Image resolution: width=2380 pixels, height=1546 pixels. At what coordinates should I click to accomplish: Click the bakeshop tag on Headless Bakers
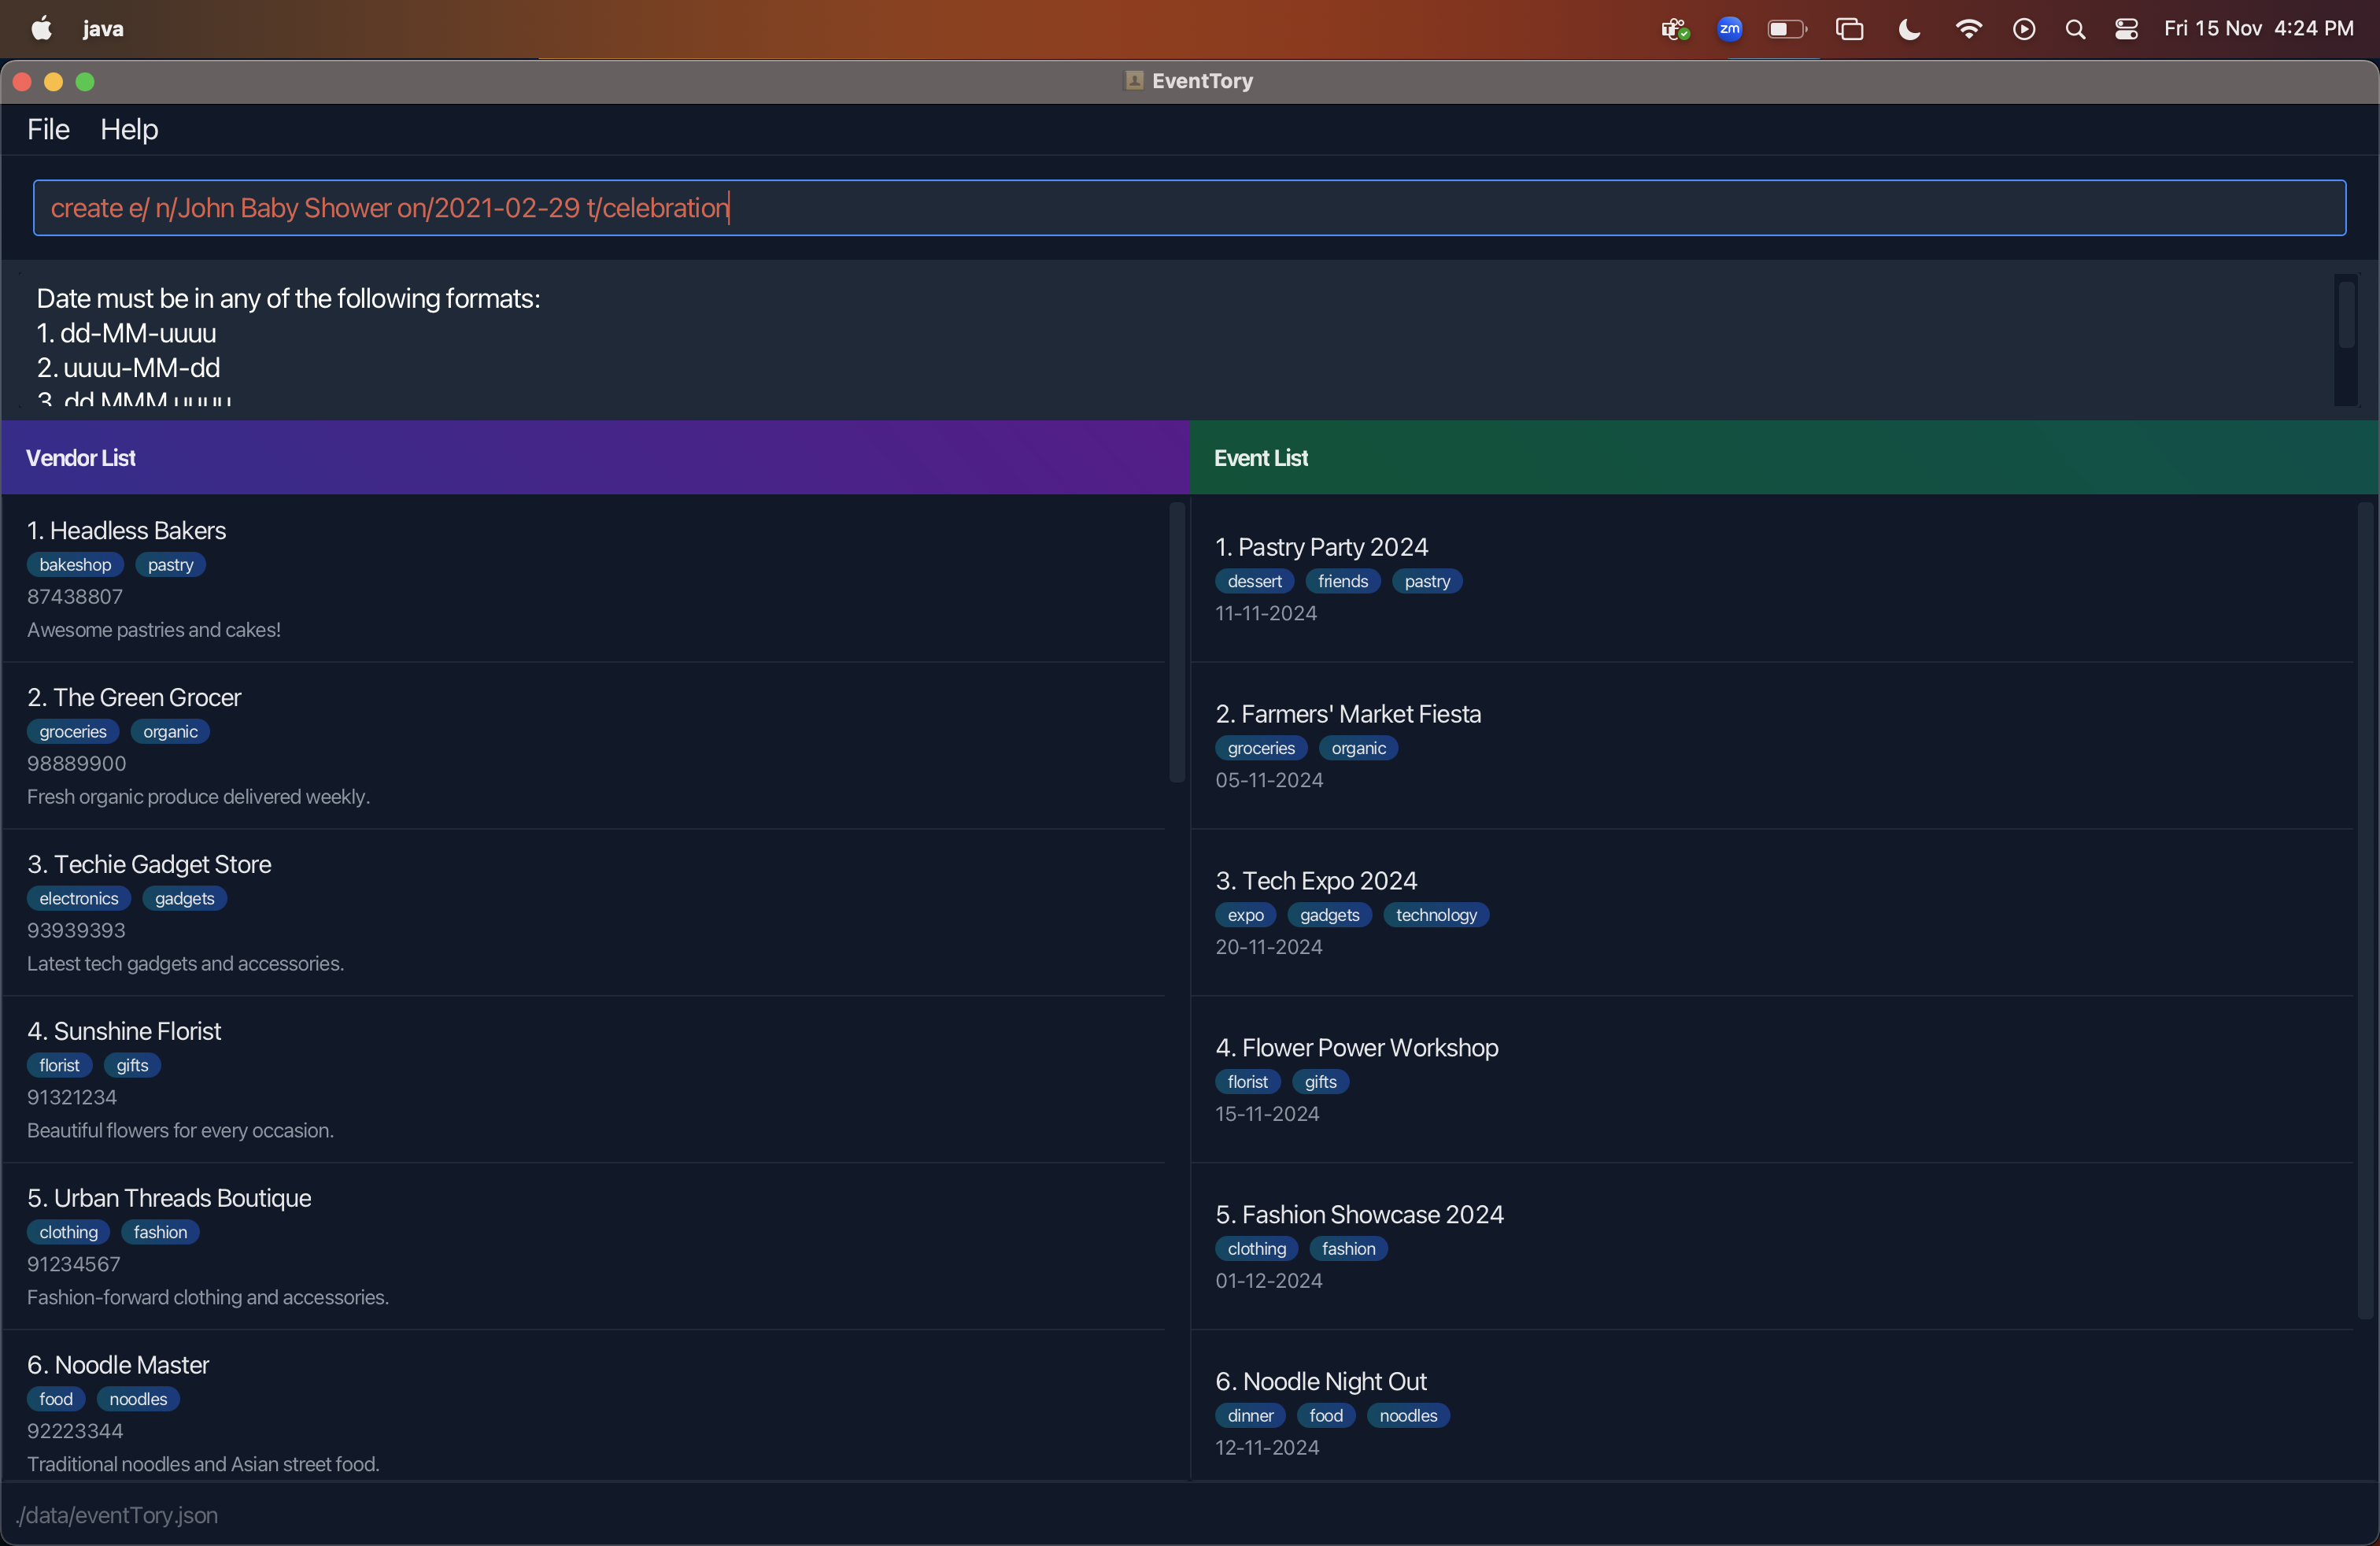pos(75,565)
